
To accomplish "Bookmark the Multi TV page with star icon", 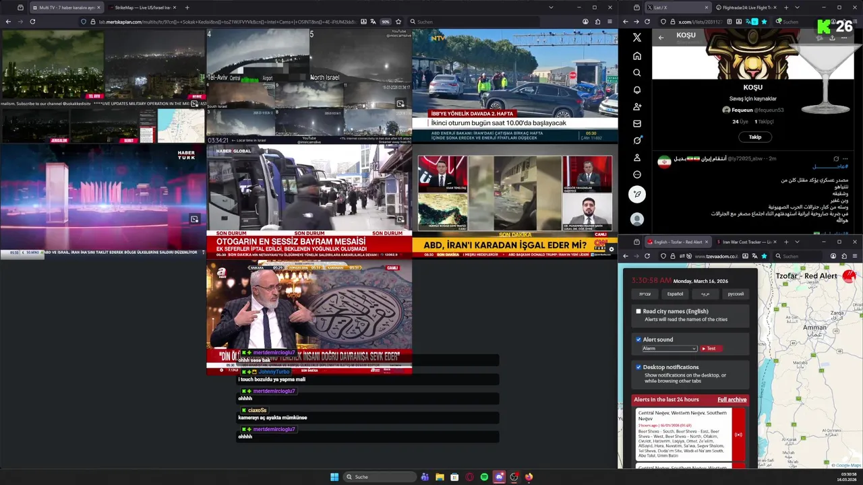I will 398,22.
